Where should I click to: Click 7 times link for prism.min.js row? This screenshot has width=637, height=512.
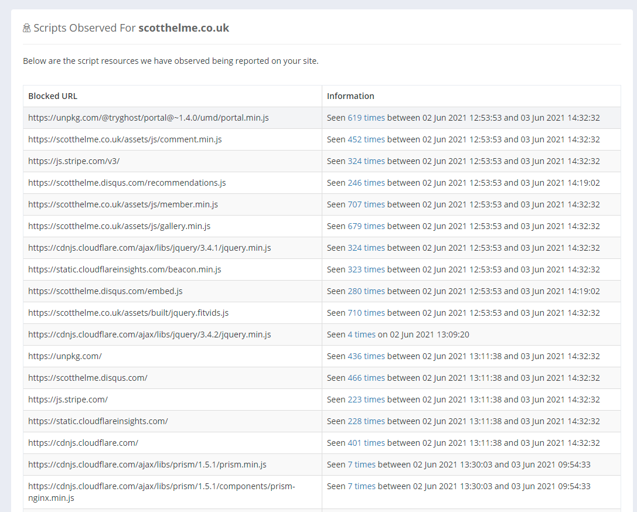(x=361, y=465)
